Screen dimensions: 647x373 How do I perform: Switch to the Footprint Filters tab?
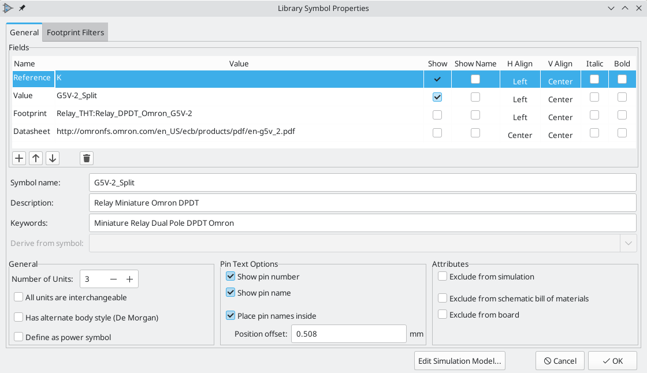pyautogui.click(x=76, y=32)
